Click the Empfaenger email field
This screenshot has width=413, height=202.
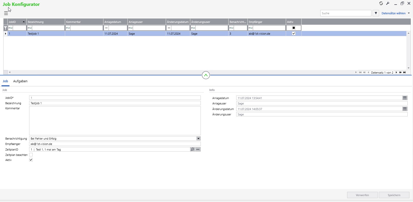click(x=115, y=144)
